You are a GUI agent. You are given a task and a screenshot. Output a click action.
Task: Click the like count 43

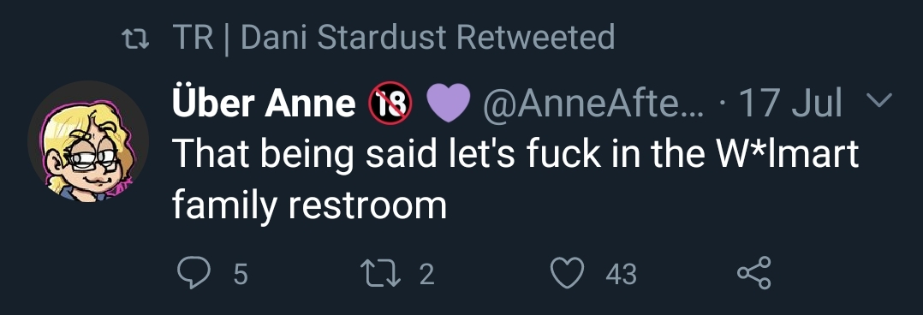(x=621, y=275)
